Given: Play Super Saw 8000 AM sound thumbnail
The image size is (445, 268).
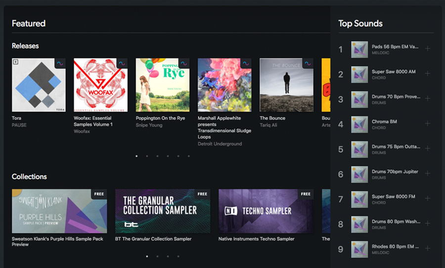Looking at the screenshot, I should click(359, 75).
